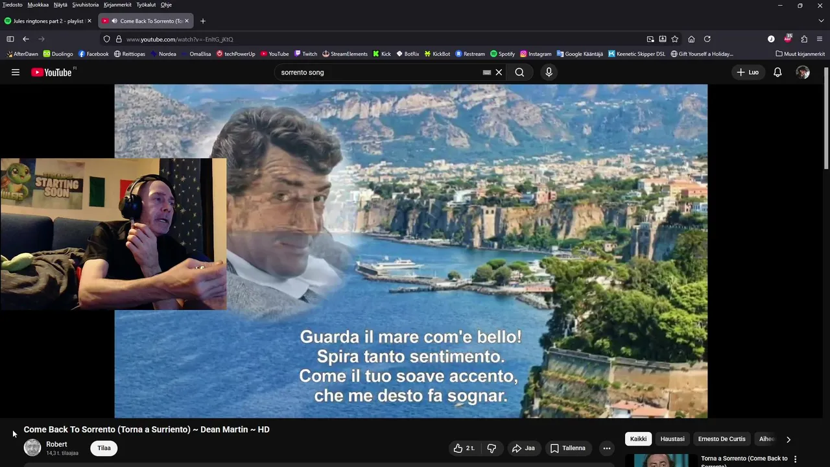The width and height of the screenshot is (830, 467).
Task: Open the Ohje menu
Action: click(166, 5)
